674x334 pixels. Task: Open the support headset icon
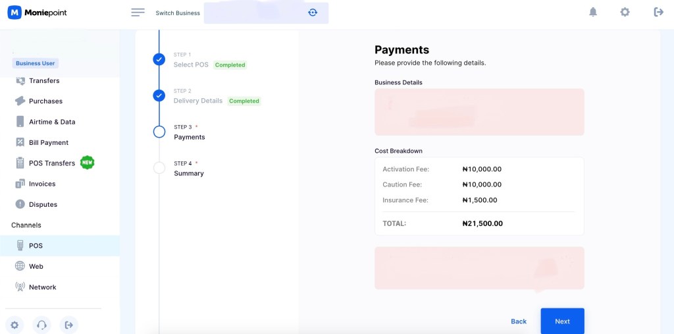[x=41, y=325]
